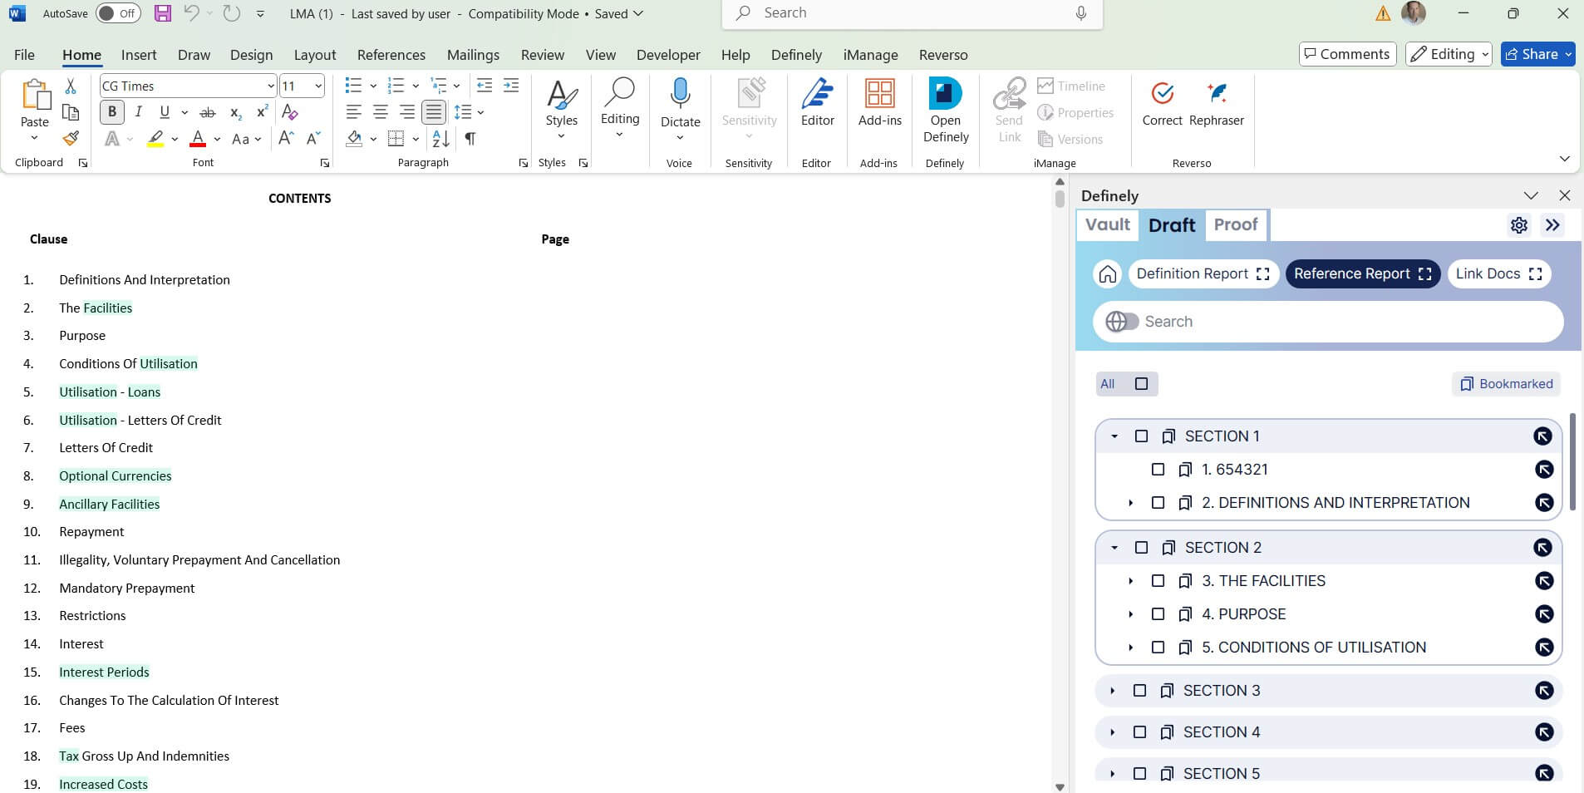Enable the global search toggle in Definely
Image resolution: width=1584 pixels, height=793 pixels.
tap(1122, 322)
